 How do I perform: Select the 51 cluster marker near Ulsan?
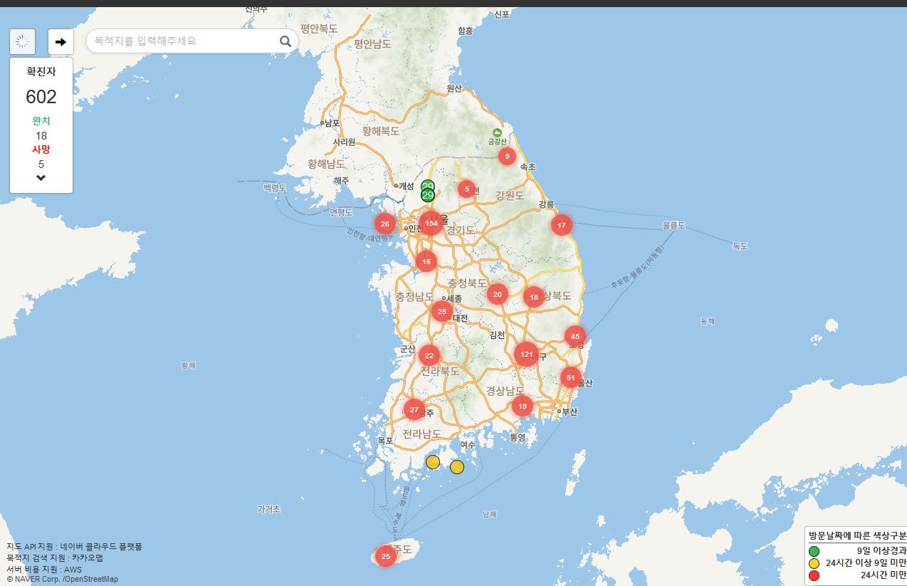pos(570,377)
